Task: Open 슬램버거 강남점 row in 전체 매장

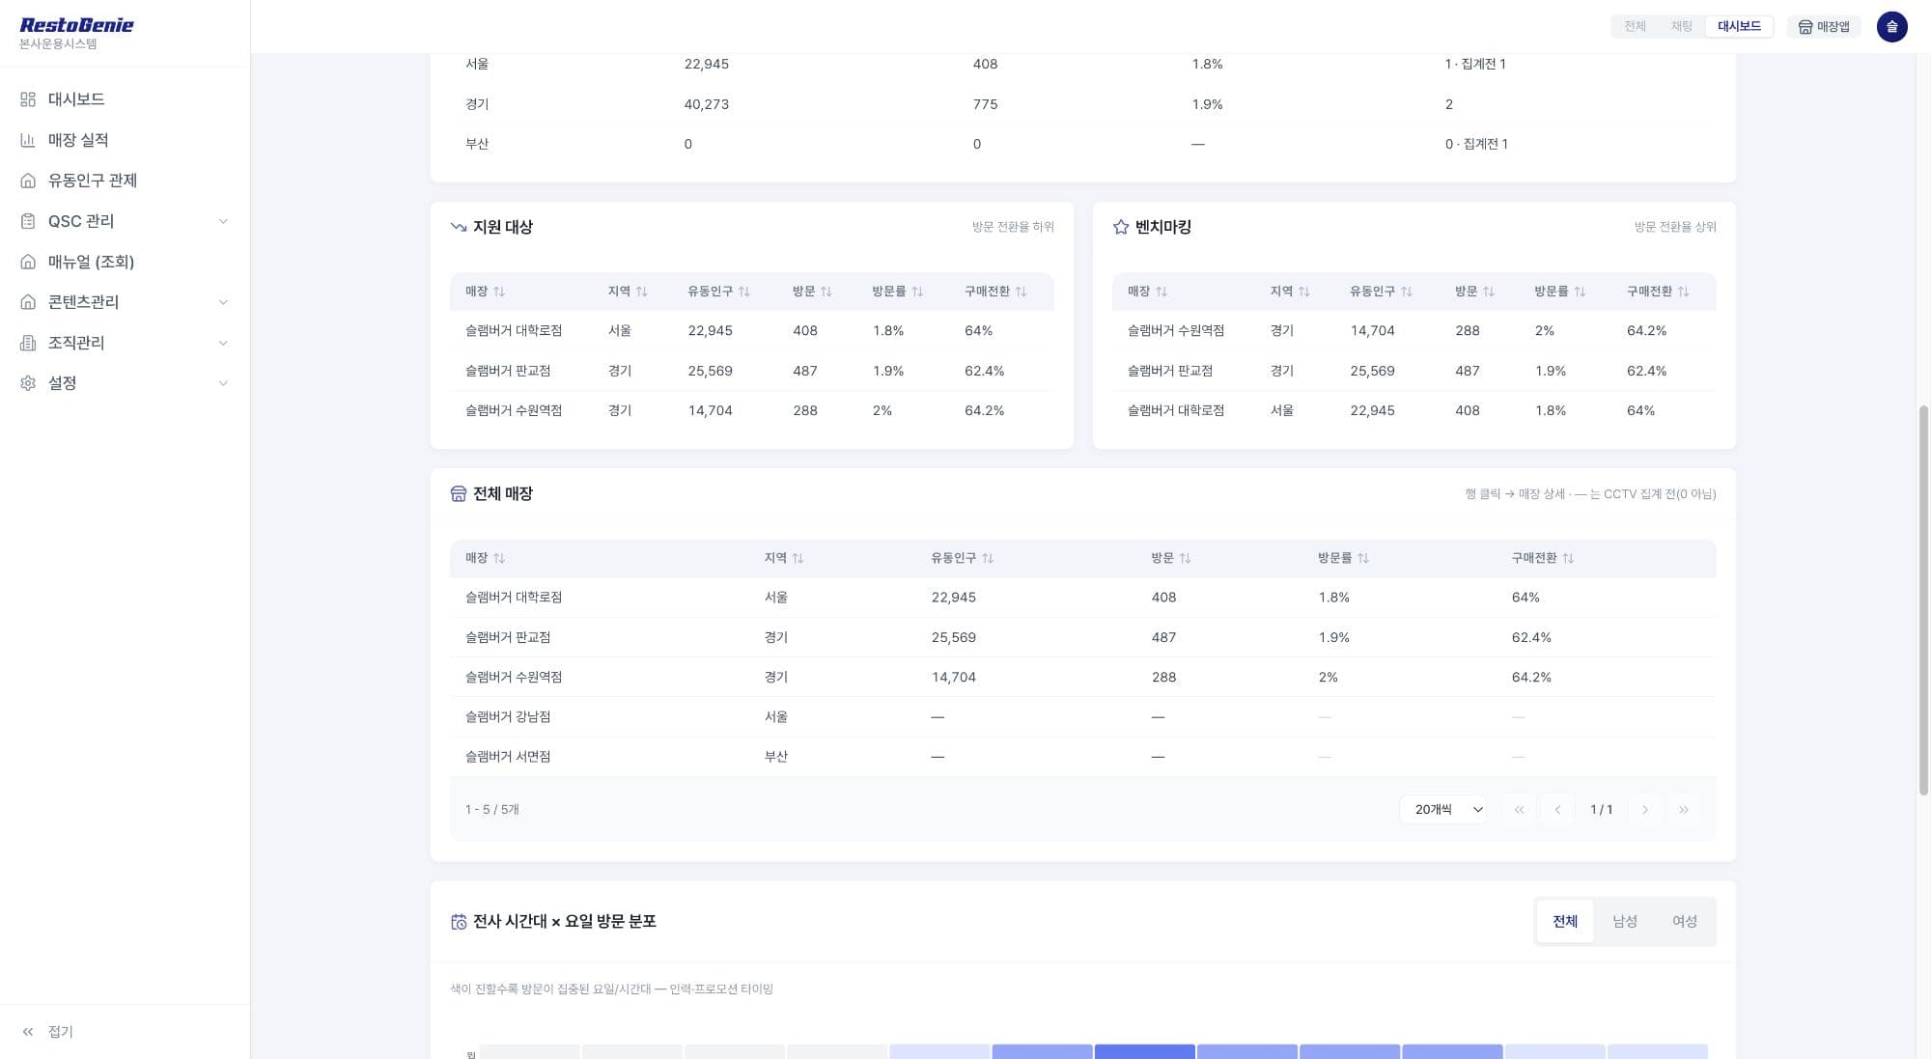Action: coord(1082,716)
